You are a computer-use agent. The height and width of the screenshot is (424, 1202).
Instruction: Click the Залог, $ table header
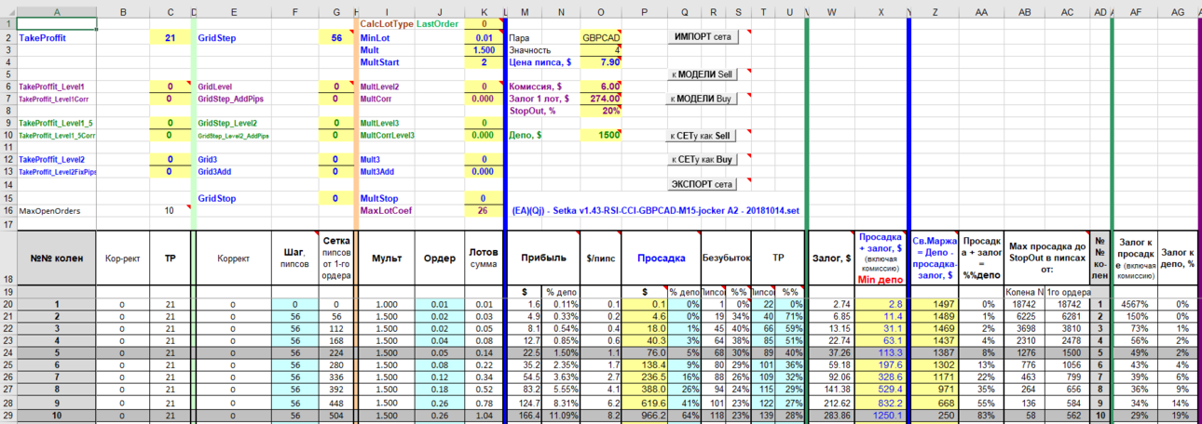pyautogui.click(x=829, y=258)
